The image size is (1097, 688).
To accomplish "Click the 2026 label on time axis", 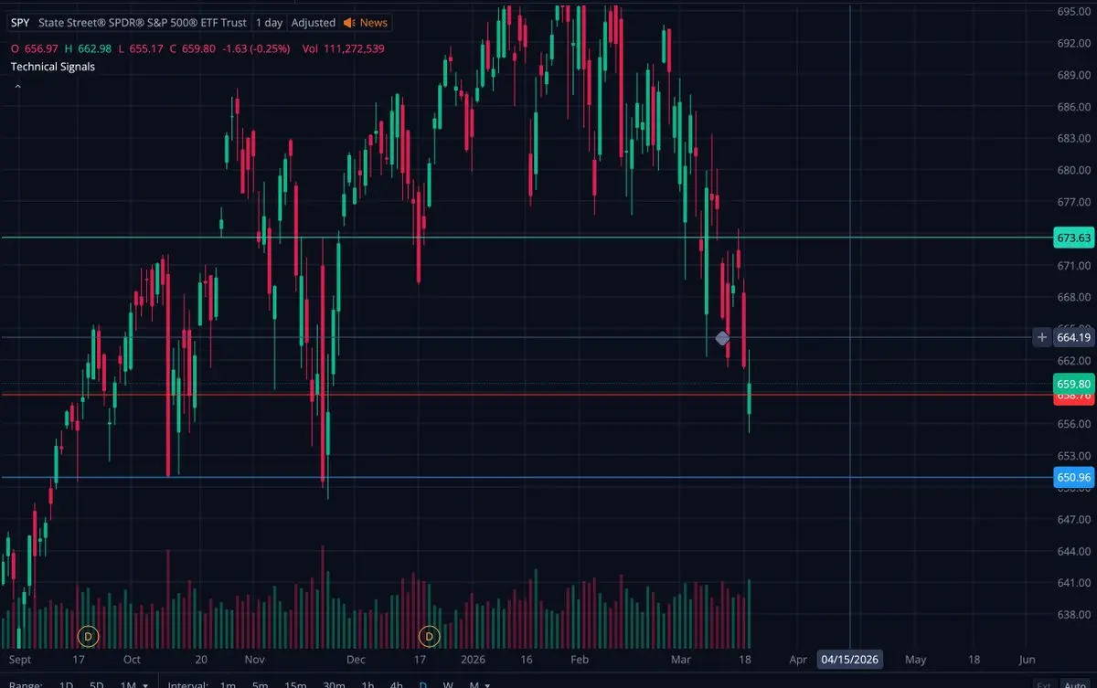I will tap(474, 659).
